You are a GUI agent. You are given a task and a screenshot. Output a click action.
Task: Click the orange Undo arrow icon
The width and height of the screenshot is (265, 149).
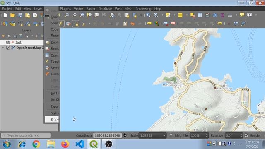pyautogui.click(x=132, y=24)
